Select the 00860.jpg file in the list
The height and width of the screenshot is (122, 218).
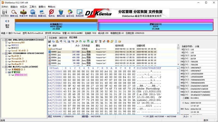54,54
